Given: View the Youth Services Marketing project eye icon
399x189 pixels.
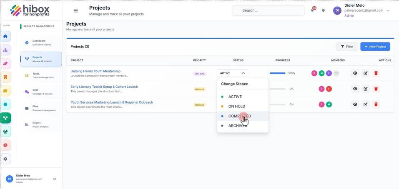Looking at the screenshot, I should [355, 104].
